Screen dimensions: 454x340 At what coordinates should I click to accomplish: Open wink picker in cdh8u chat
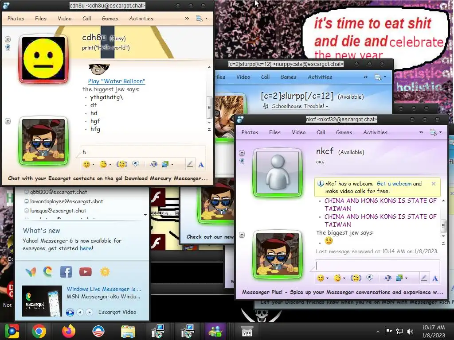point(103,164)
